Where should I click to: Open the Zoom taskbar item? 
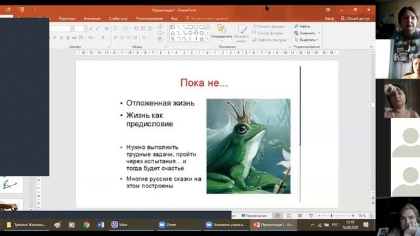tap(168, 225)
